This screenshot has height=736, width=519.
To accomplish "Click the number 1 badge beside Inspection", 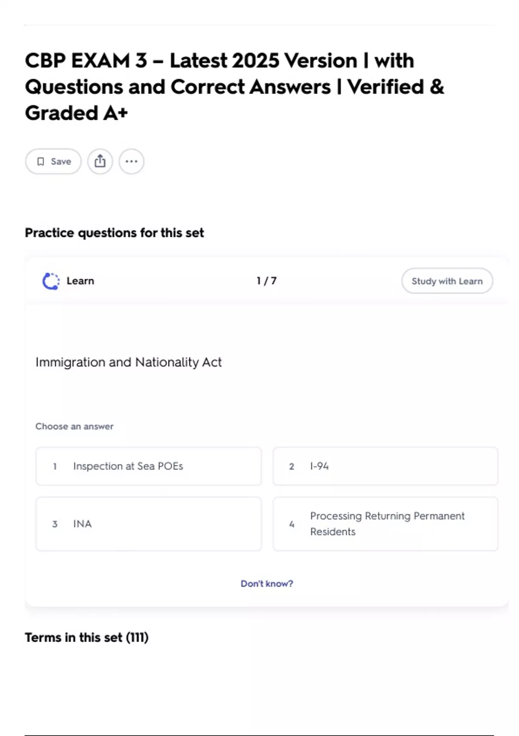I will pos(55,466).
